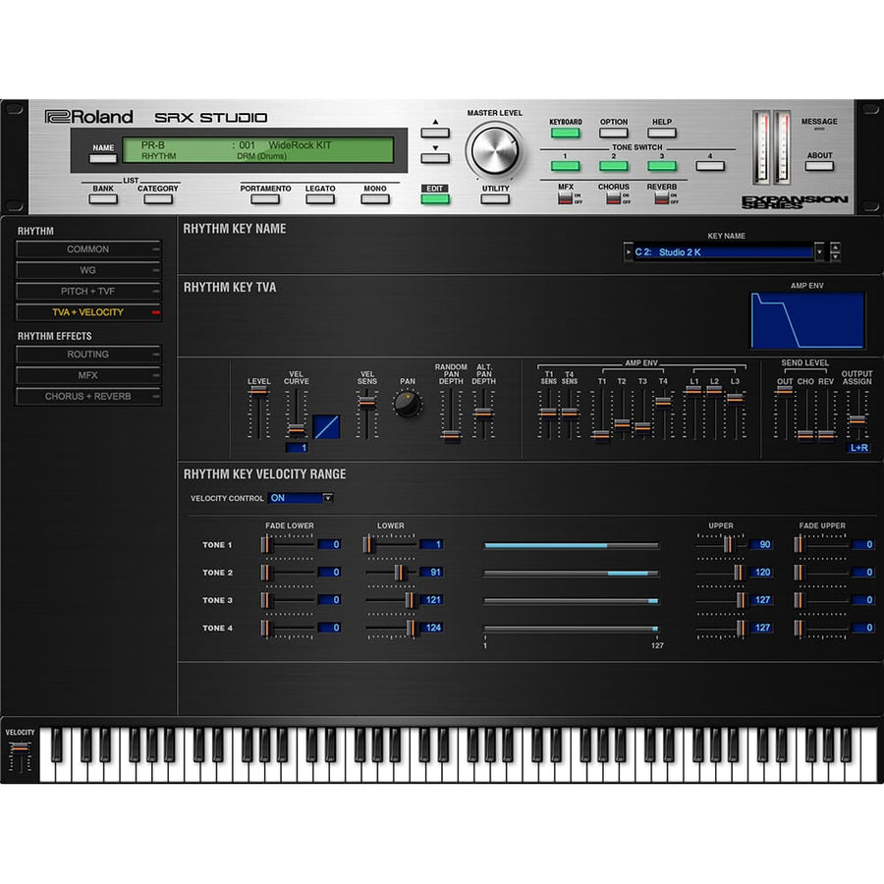
Task: Click Tone 4 LOWER value 124
Action: pos(431,628)
